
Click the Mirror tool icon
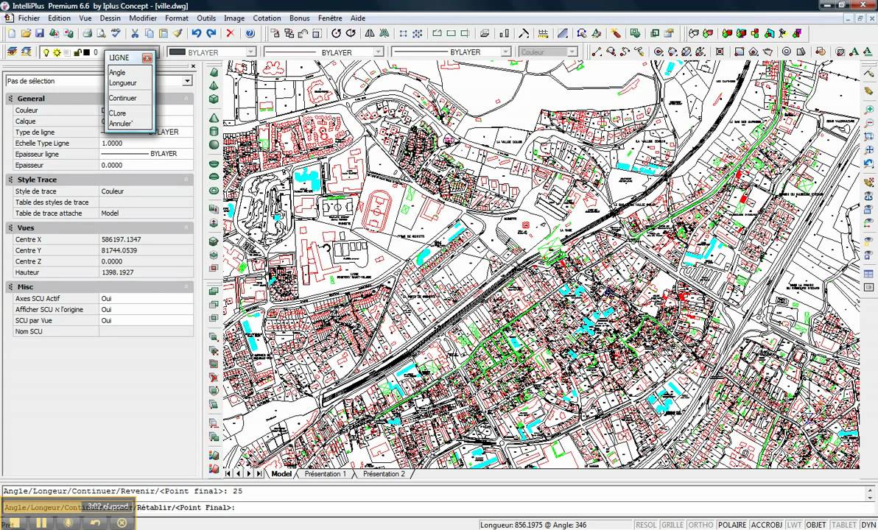pyautogui.click(x=370, y=34)
